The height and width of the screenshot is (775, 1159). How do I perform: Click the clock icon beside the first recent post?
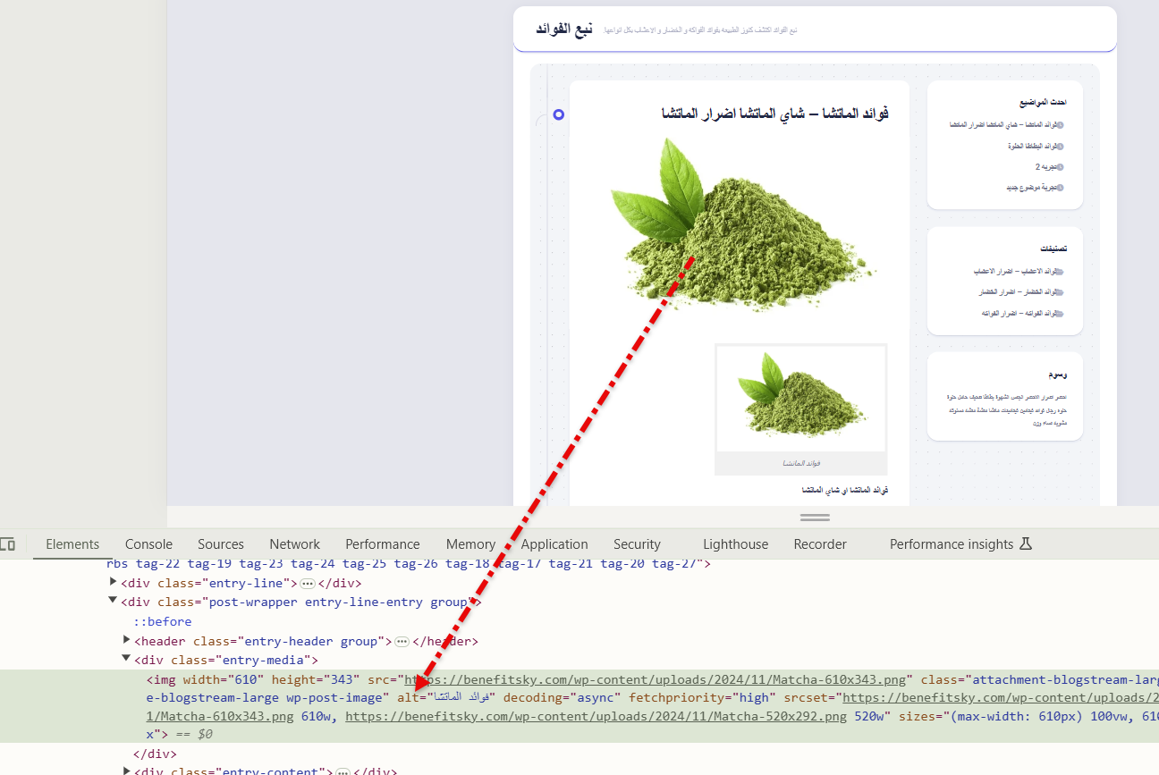tap(1060, 125)
